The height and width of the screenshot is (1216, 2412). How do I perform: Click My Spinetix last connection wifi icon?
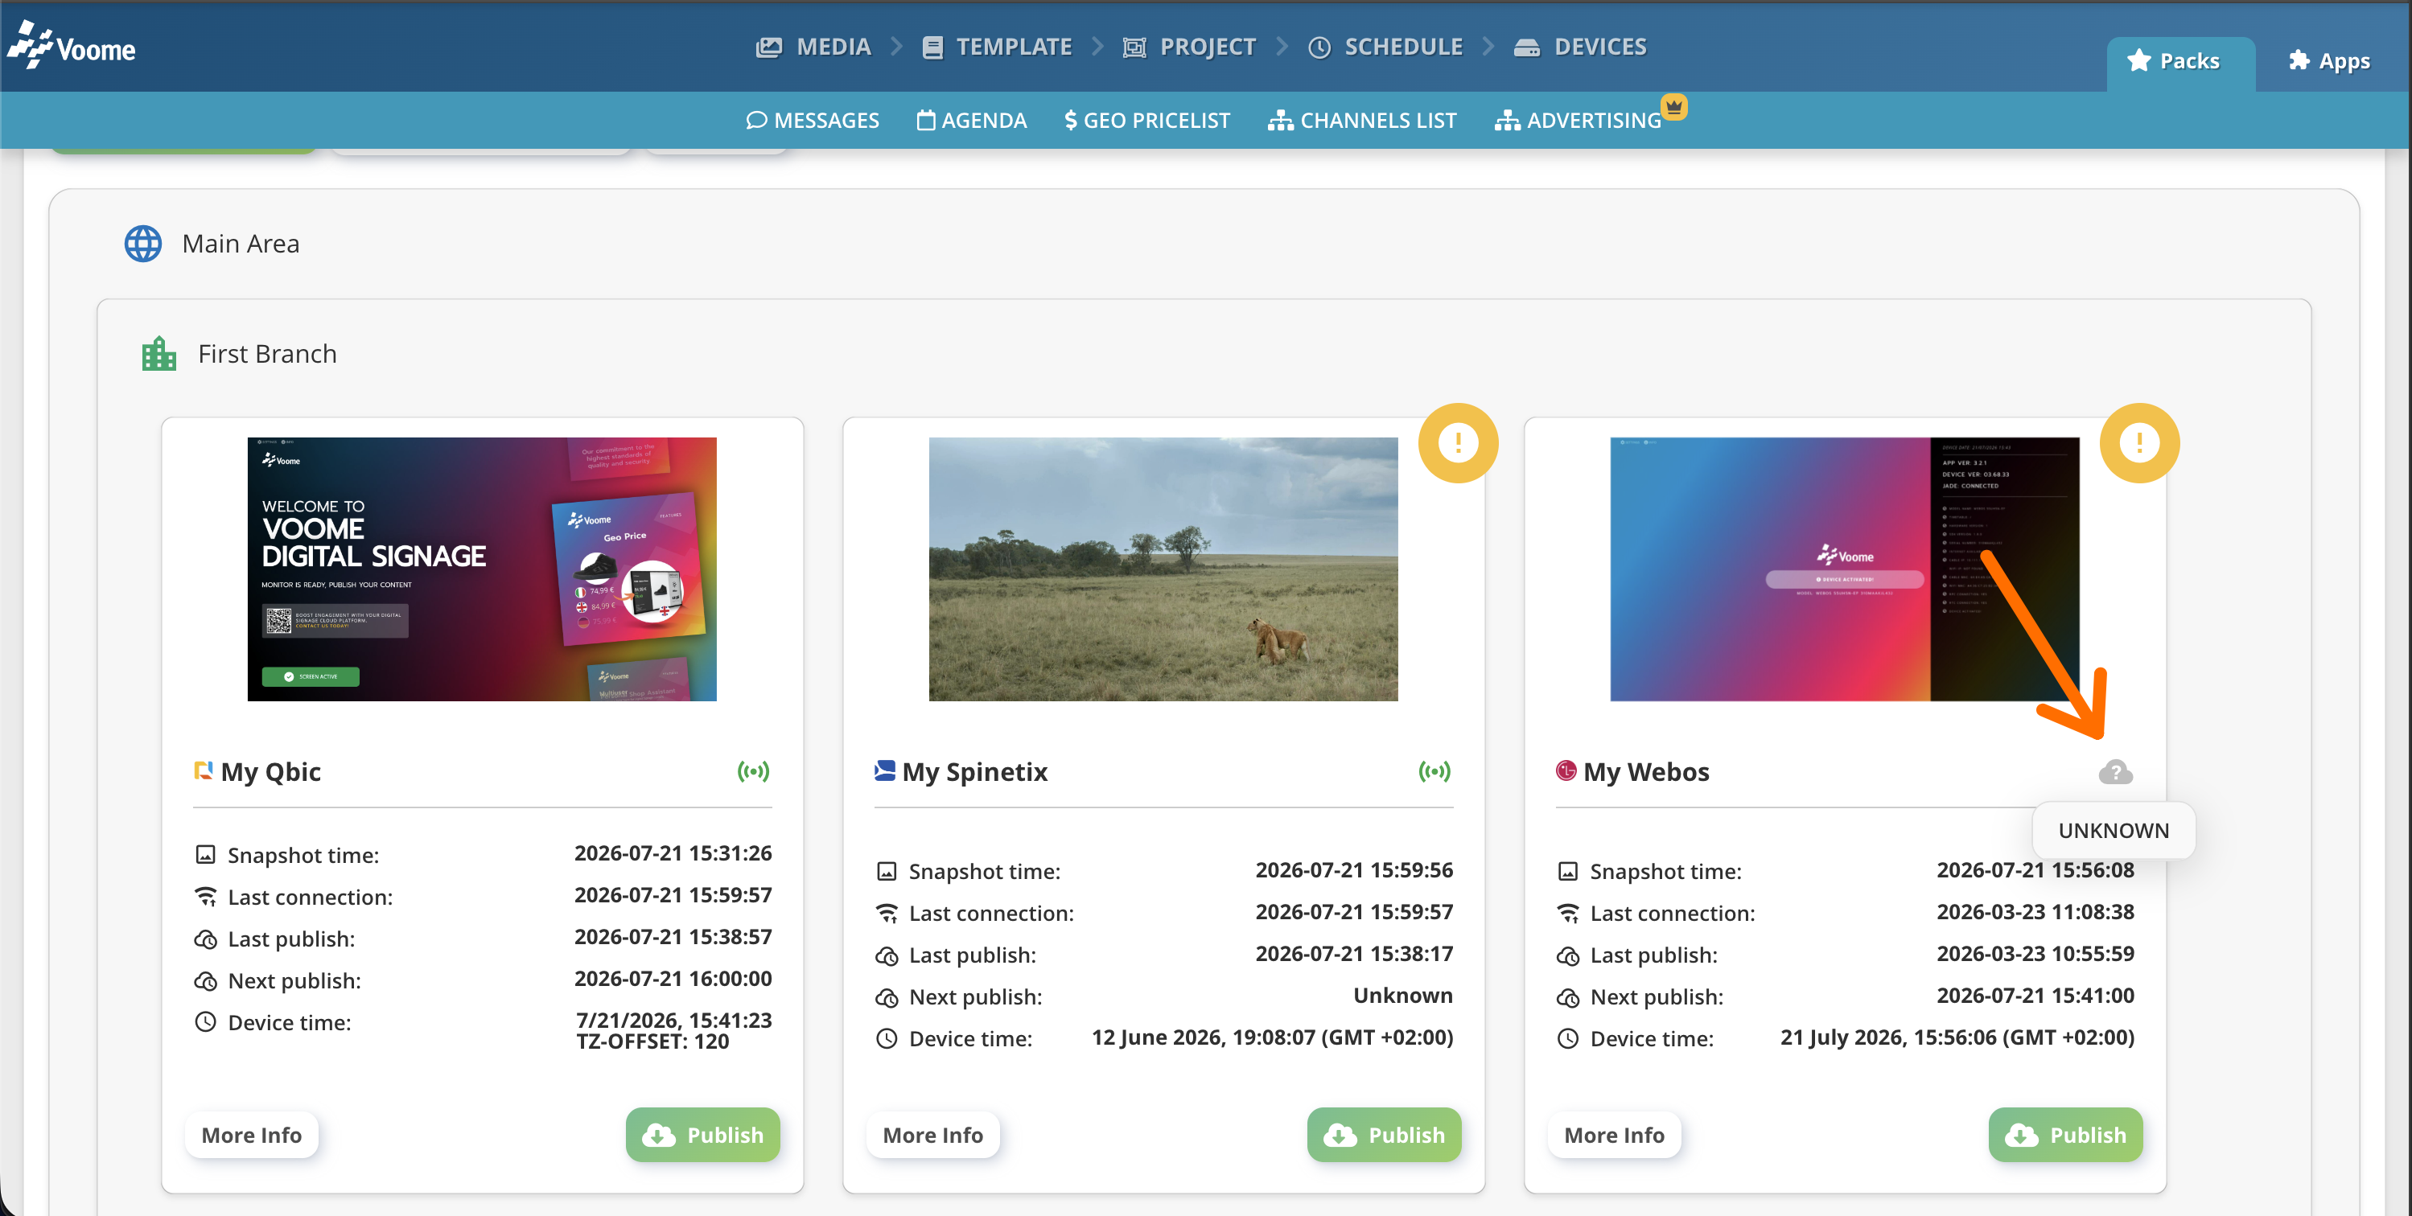tap(887, 913)
